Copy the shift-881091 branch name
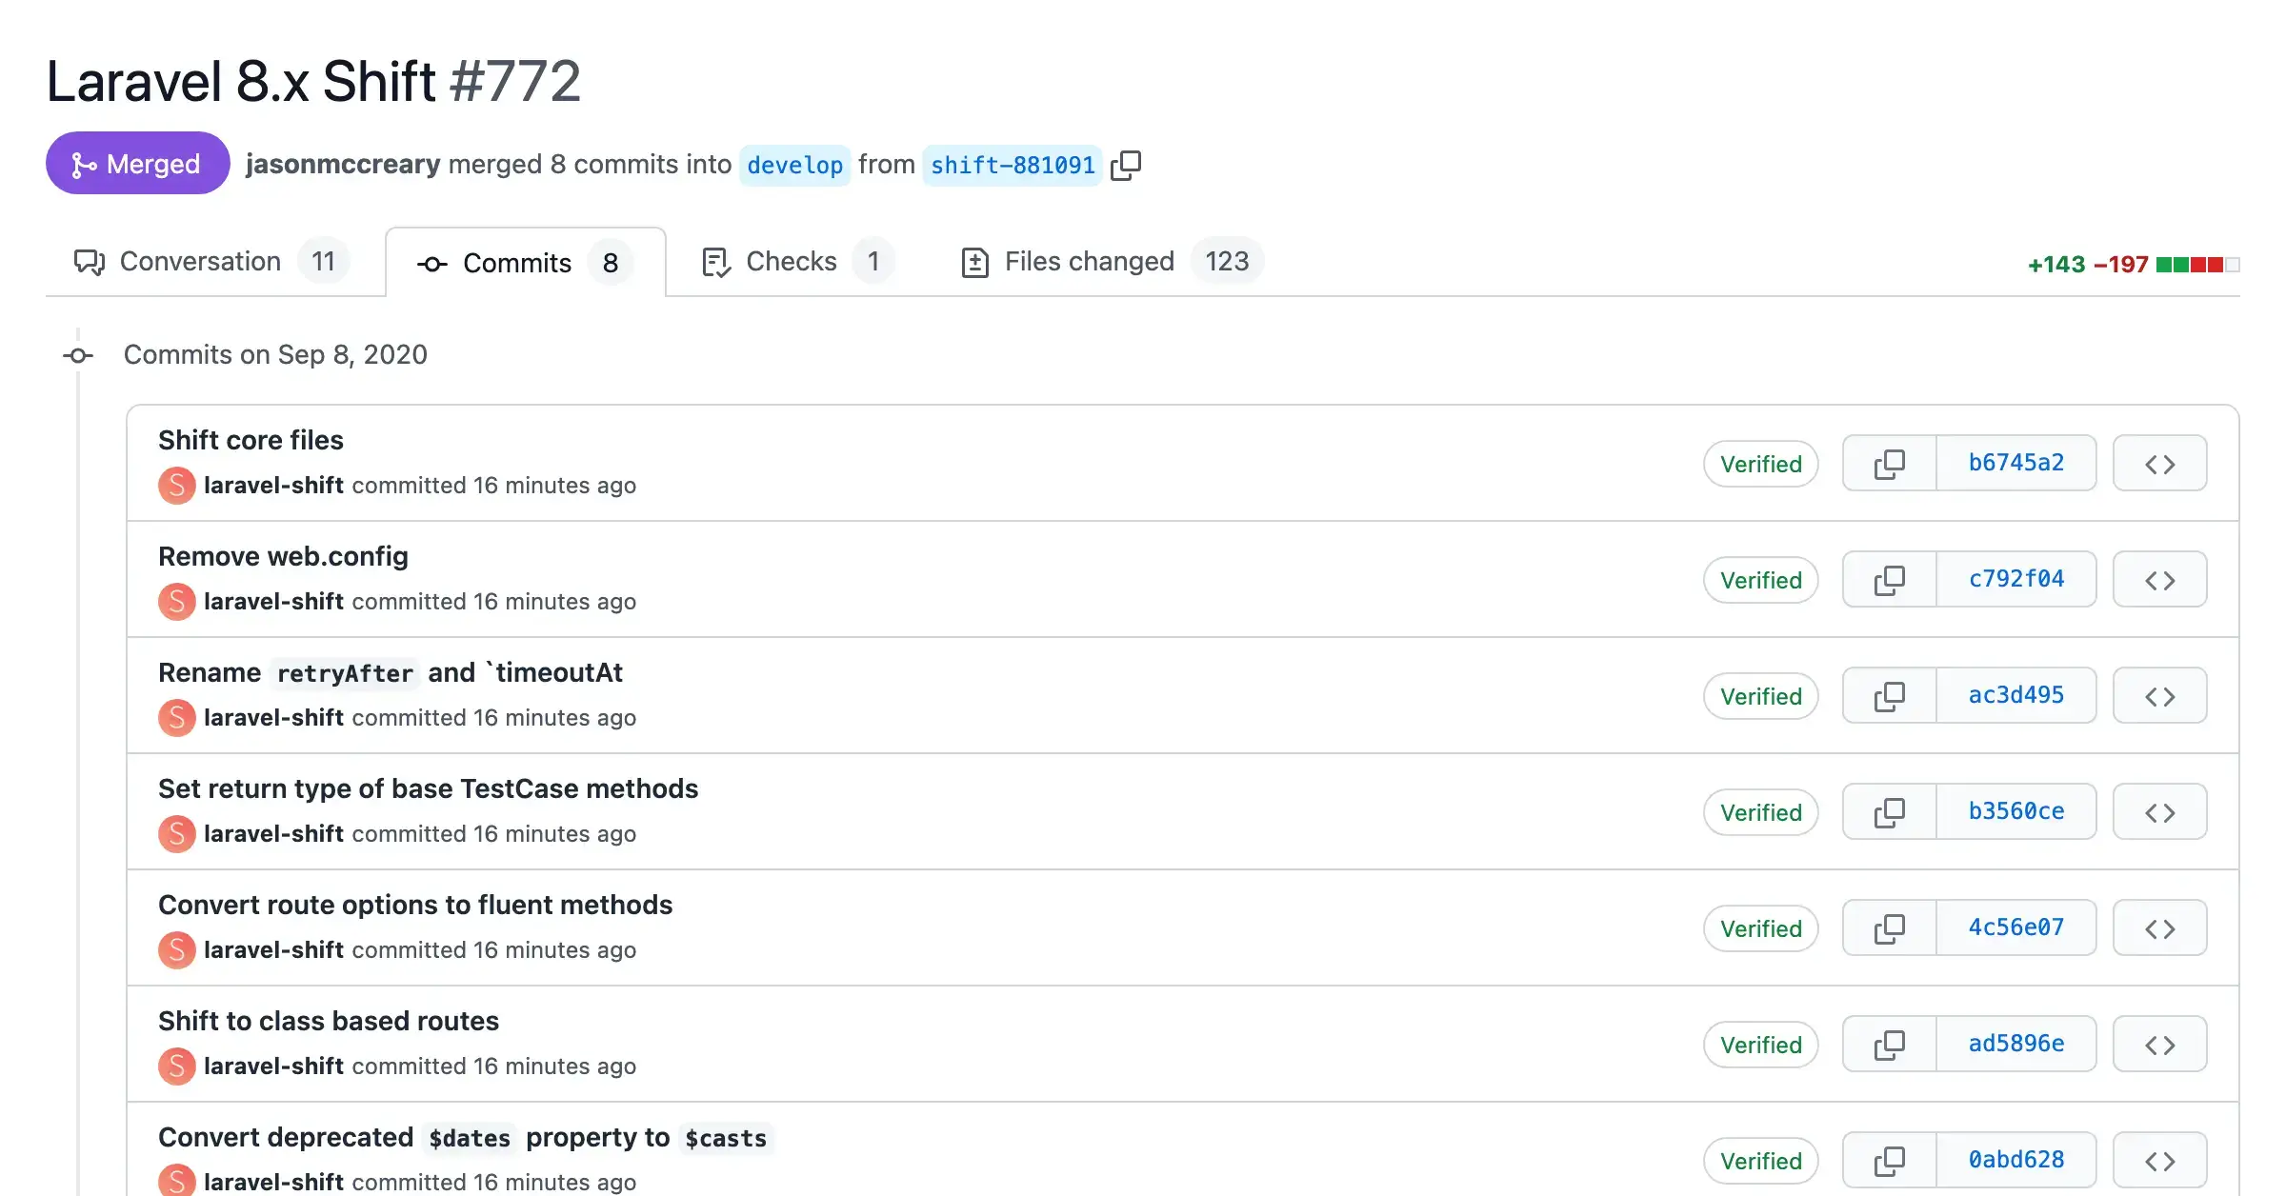Image resolution: width=2286 pixels, height=1196 pixels. pos(1127,164)
